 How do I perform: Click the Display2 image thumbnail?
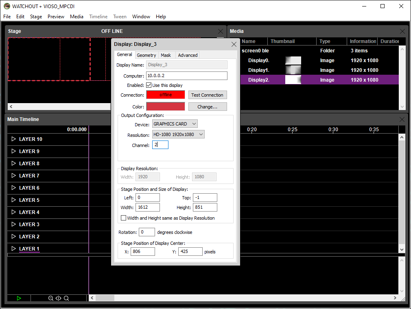(293, 80)
